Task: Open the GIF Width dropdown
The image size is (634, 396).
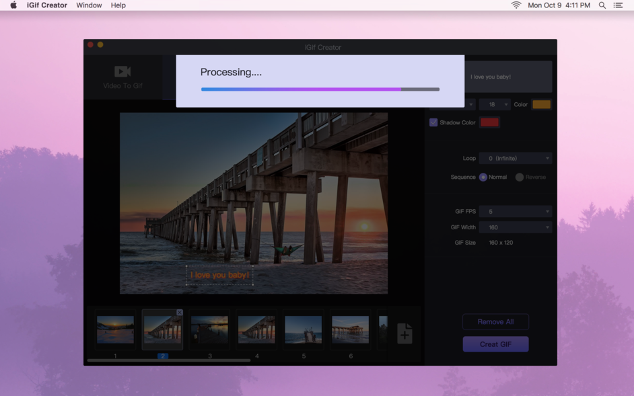Action: [516, 227]
